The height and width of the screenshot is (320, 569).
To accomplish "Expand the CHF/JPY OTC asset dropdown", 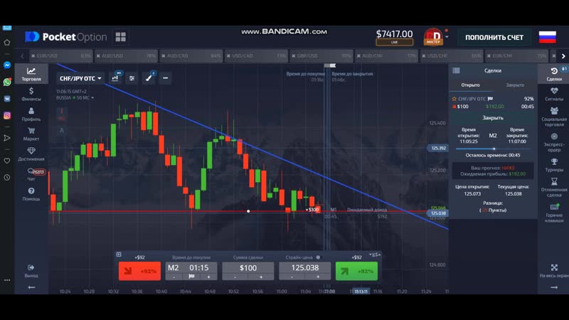I will (x=80, y=78).
